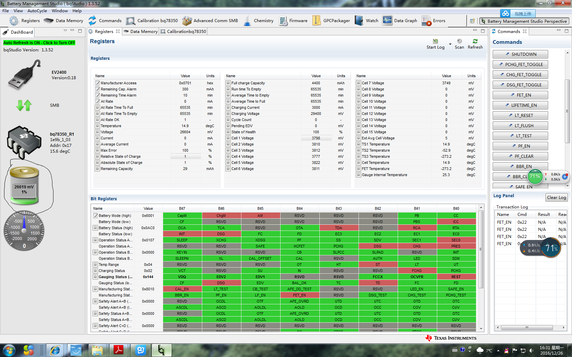Expand the Operation Status A row

(x=96, y=240)
